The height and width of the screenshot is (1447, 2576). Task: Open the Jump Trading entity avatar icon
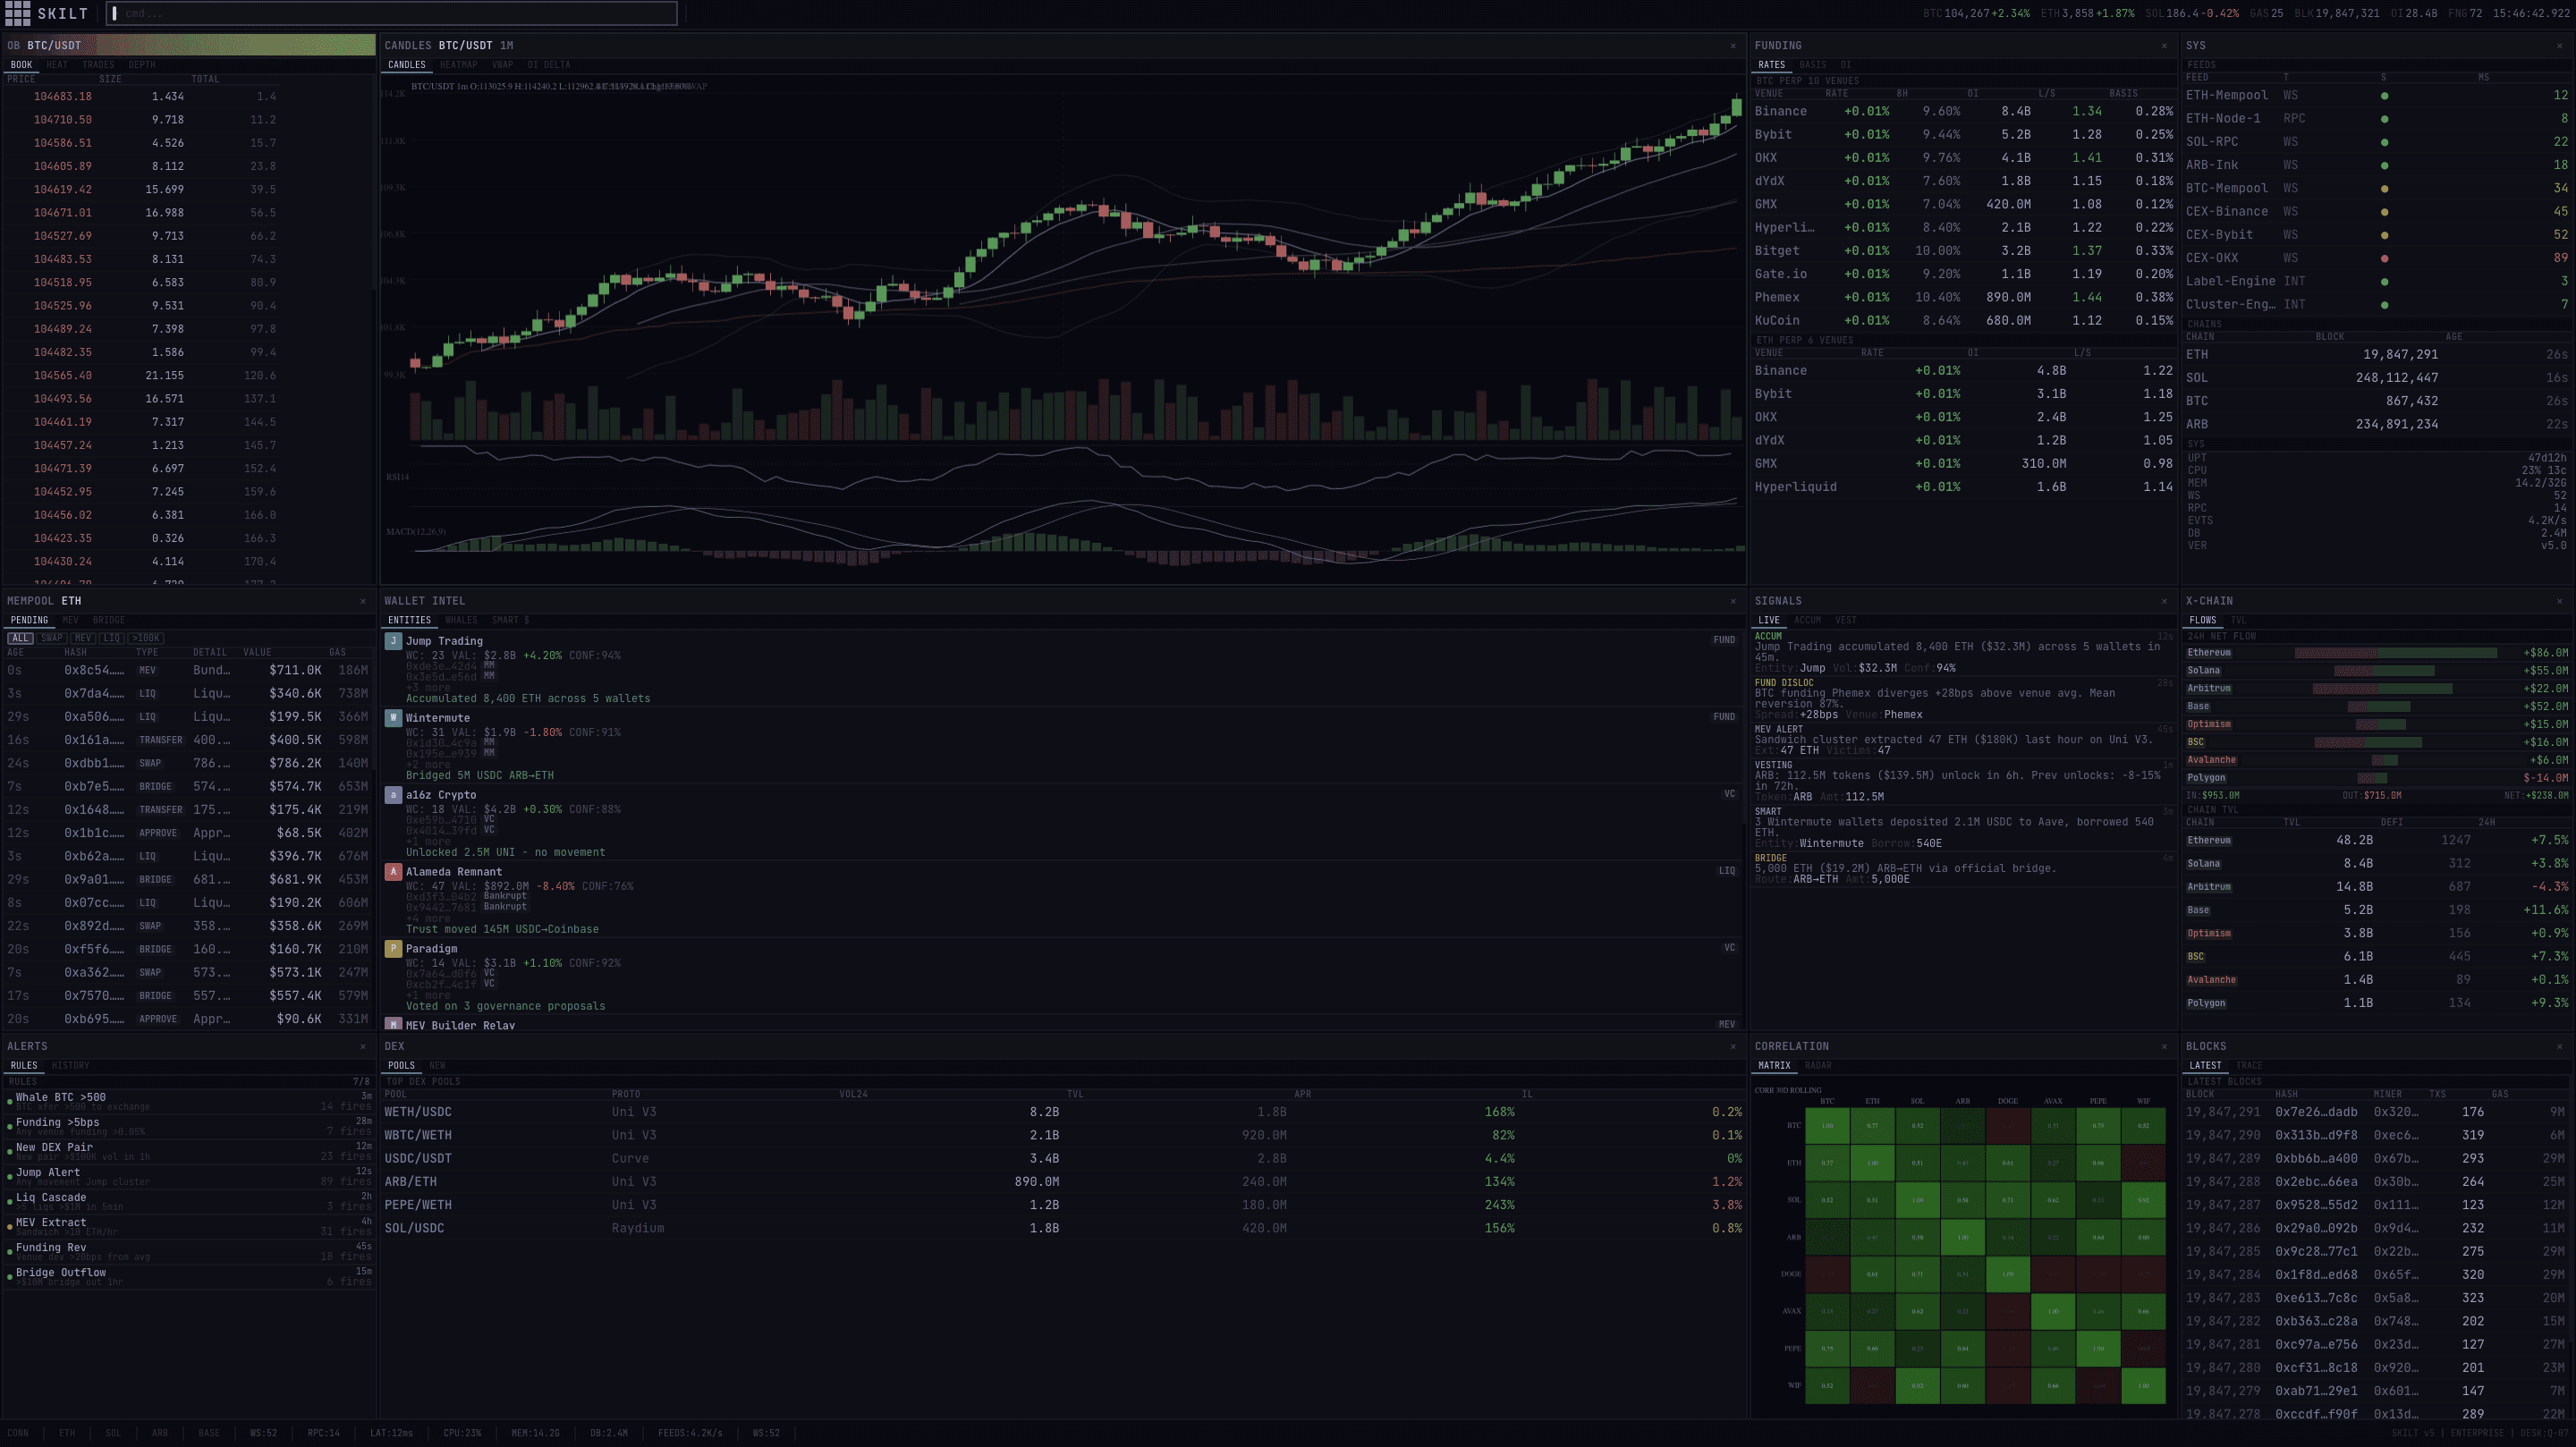(x=393, y=641)
